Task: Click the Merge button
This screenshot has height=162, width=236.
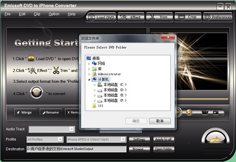Action: point(26,112)
